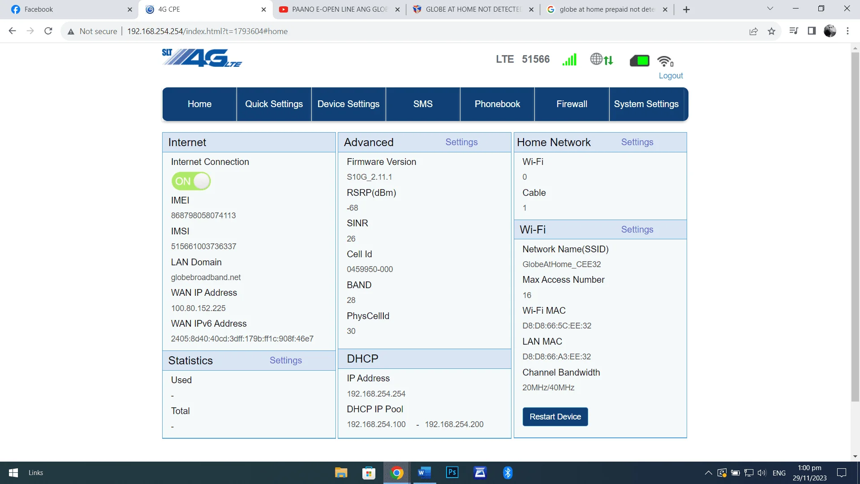Open Settings link in Wi-Fi panel
The image size is (860, 484).
click(637, 229)
